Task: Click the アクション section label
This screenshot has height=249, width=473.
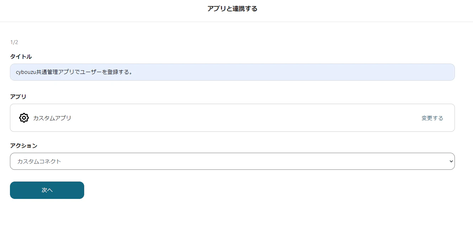Action: (23, 146)
